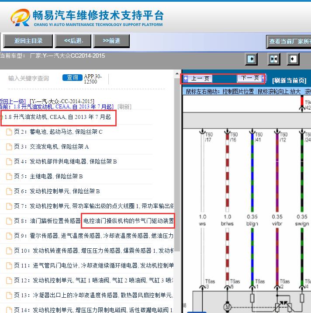Click the document icon beside 页 3
Image resolution: width=311 pixels, height=313 pixels.
click(9, 147)
